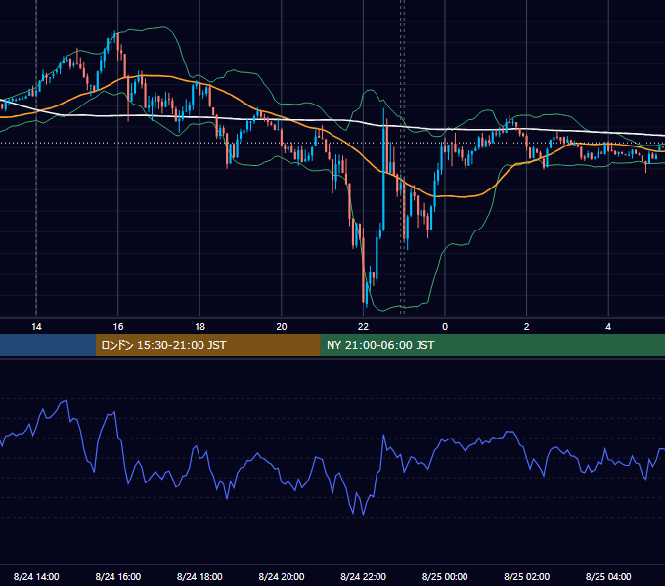Click the 8/24 22:00 label on oscillator axis
The width and height of the screenshot is (665, 586).
click(363, 576)
